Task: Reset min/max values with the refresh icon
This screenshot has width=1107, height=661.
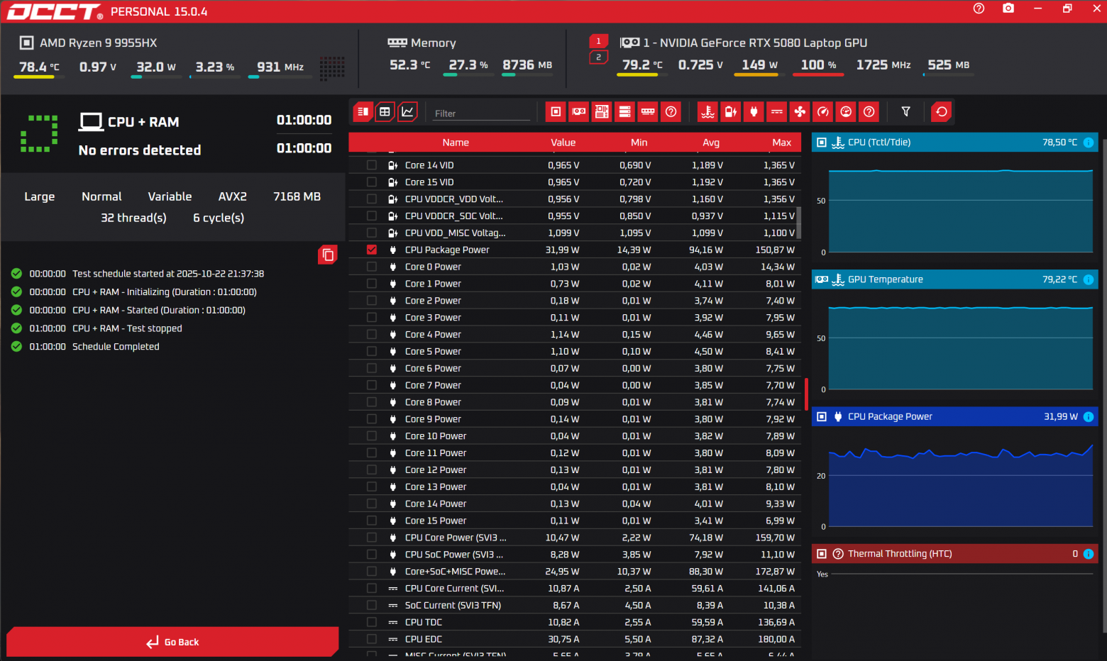Action: pyautogui.click(x=941, y=111)
